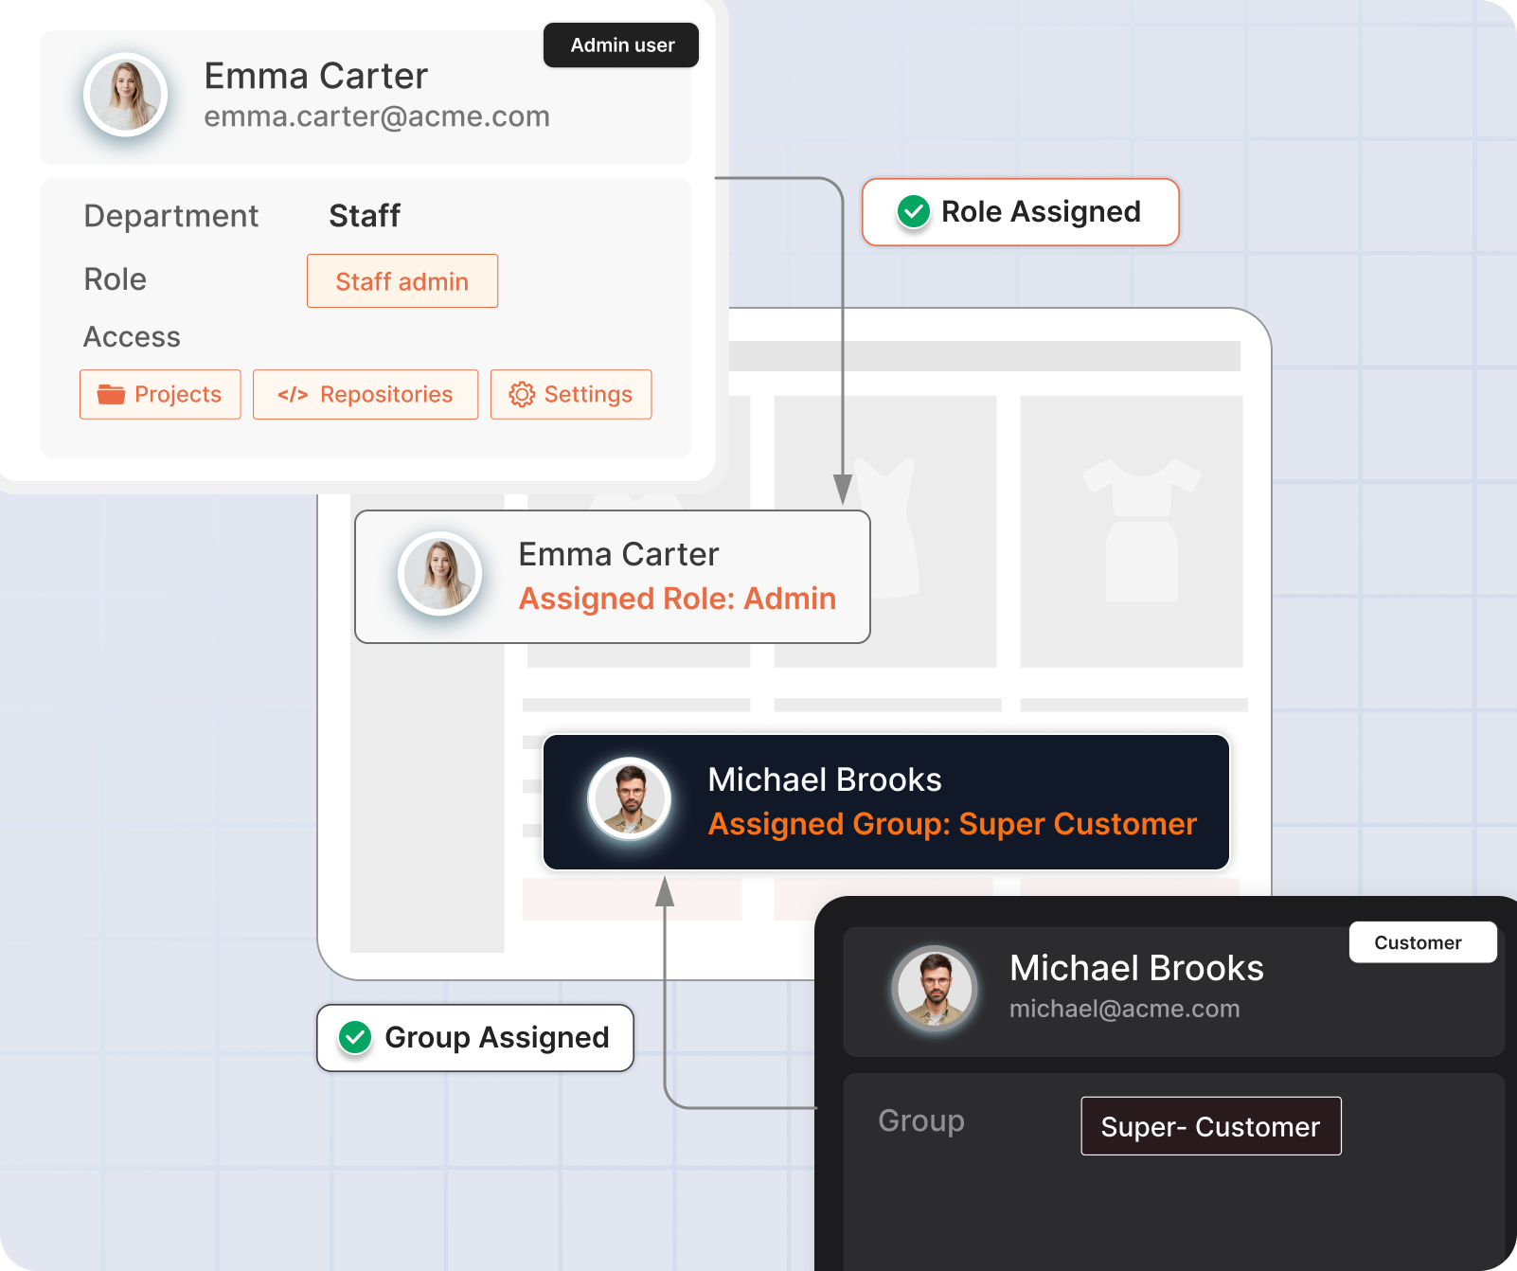
Task: Click the green checkmark beside Role Assigned
Action: [914, 211]
